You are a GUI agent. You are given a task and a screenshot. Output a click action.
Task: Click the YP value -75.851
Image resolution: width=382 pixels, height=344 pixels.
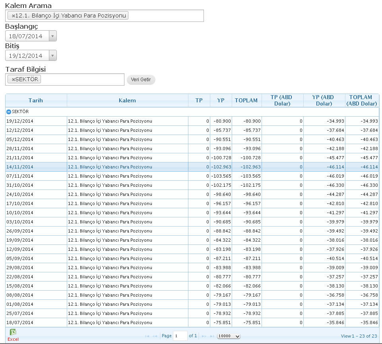point(222,322)
